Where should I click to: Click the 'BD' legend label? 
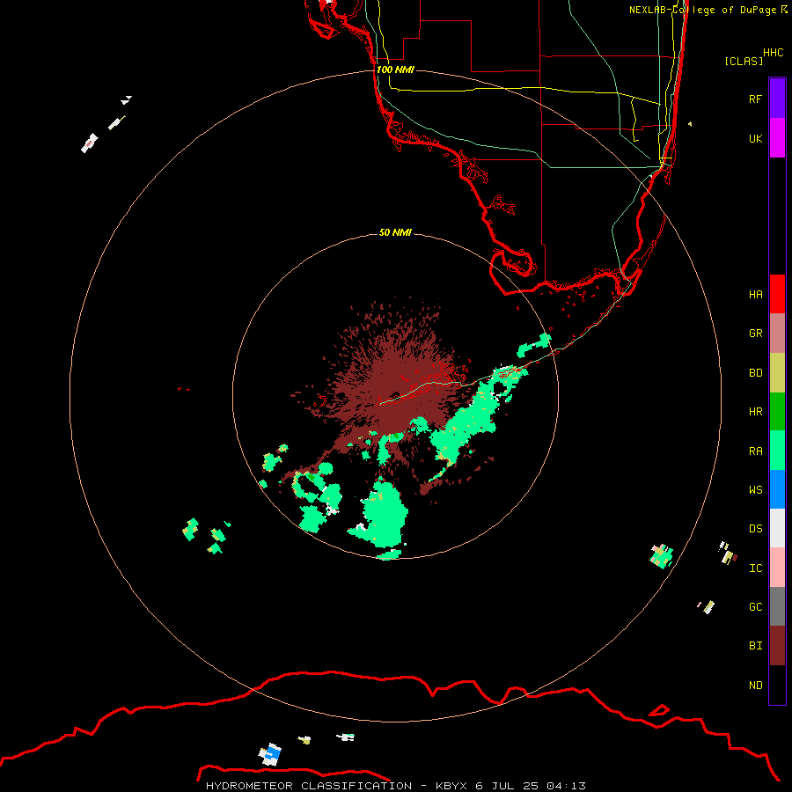coord(755,373)
